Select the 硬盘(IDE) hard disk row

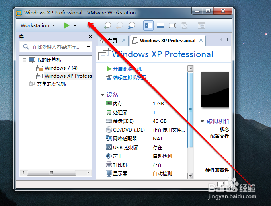[x=145, y=121]
